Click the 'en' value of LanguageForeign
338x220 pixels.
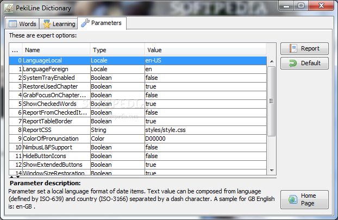click(x=205, y=69)
